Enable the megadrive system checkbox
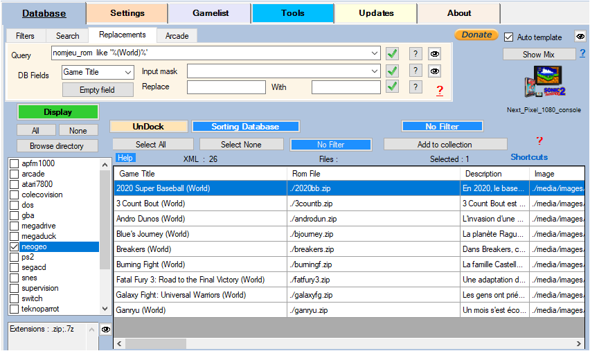The width and height of the screenshot is (590, 351). 15,226
